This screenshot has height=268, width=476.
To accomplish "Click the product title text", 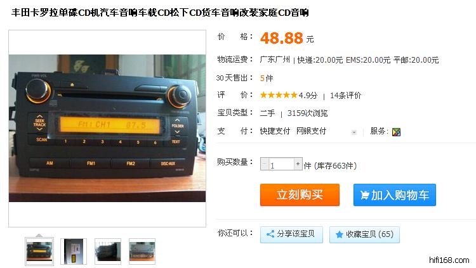I will click(160, 13).
